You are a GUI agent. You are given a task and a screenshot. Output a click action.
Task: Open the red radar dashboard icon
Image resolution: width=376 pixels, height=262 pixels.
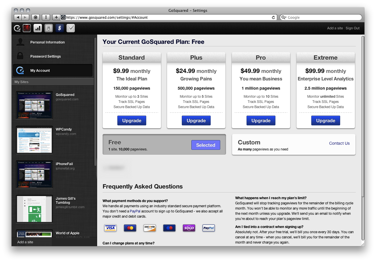point(27,28)
